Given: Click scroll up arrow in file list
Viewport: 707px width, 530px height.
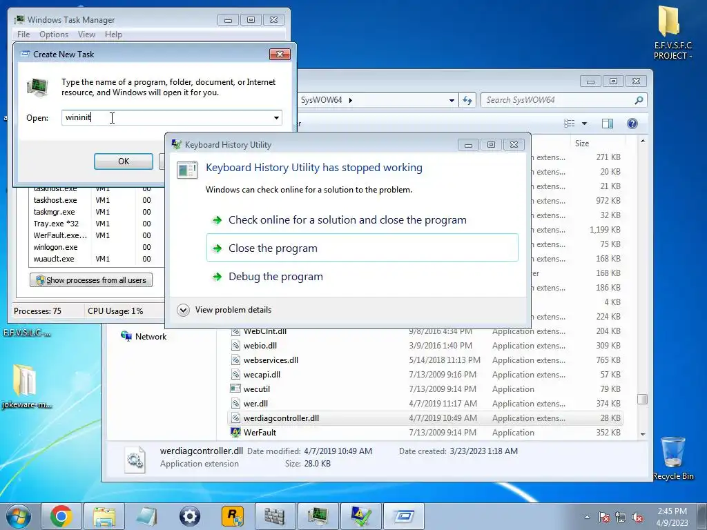Looking at the screenshot, I should tap(643, 141).
